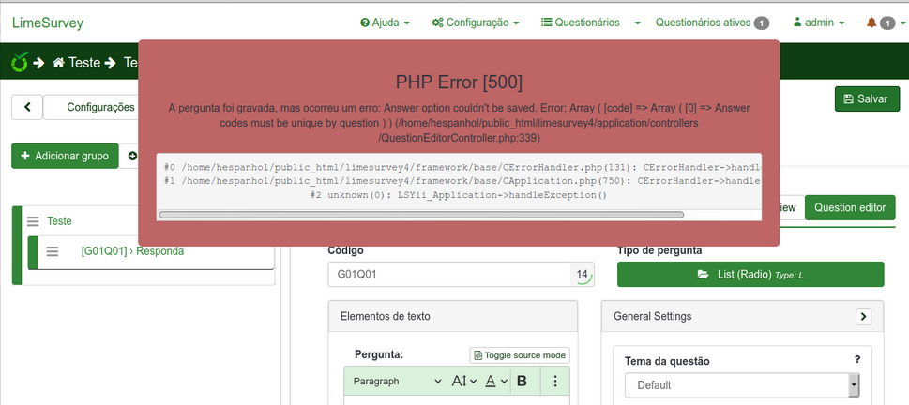Open the font size dropdown

point(463,381)
